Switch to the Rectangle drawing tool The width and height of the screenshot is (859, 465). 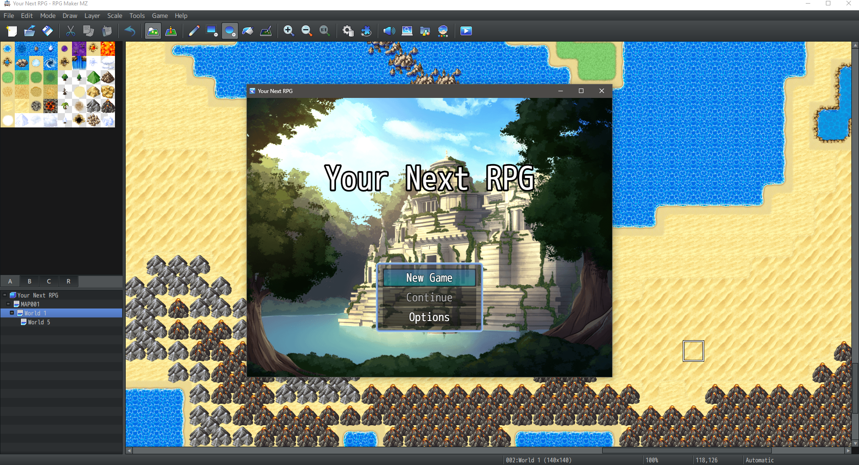pos(212,31)
